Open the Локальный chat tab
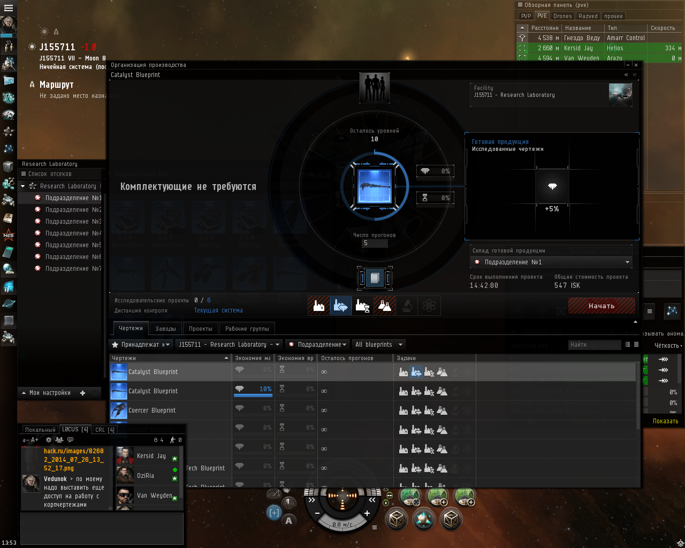This screenshot has width=685, height=548. coord(40,430)
